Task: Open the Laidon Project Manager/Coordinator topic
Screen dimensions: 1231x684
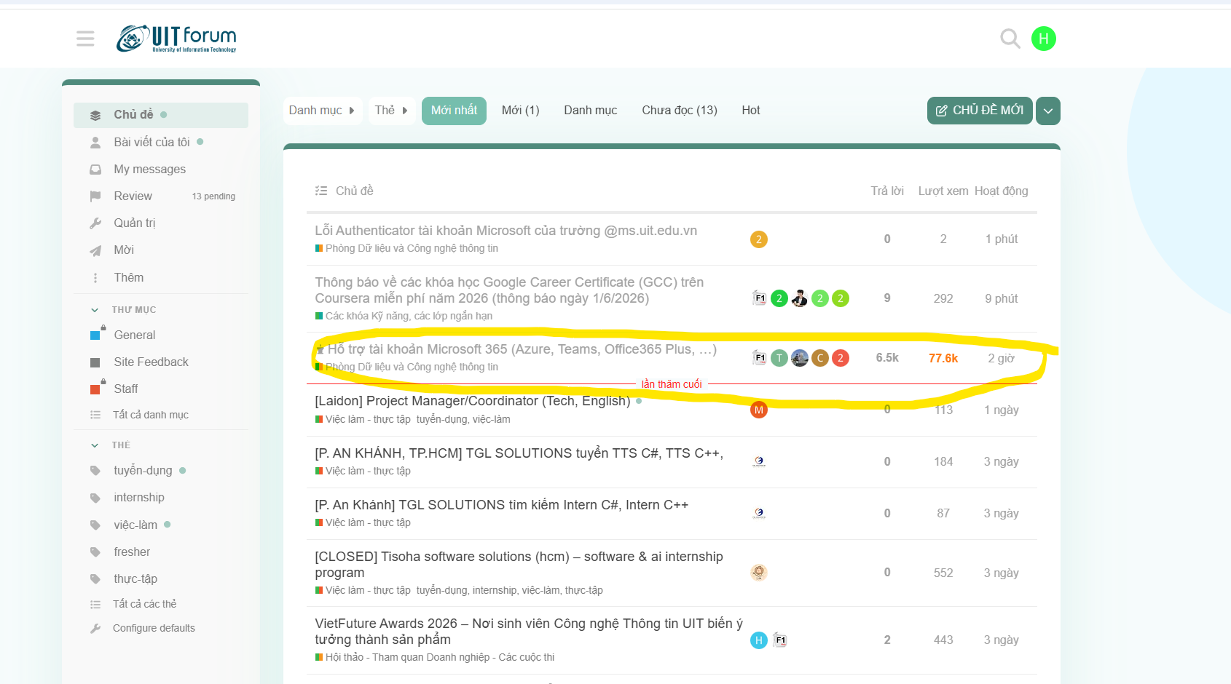Action: pos(473,401)
